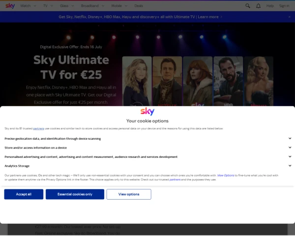
Task: Select the Netflix show poster thumbnail
Action: pyautogui.click(x=167, y=81)
